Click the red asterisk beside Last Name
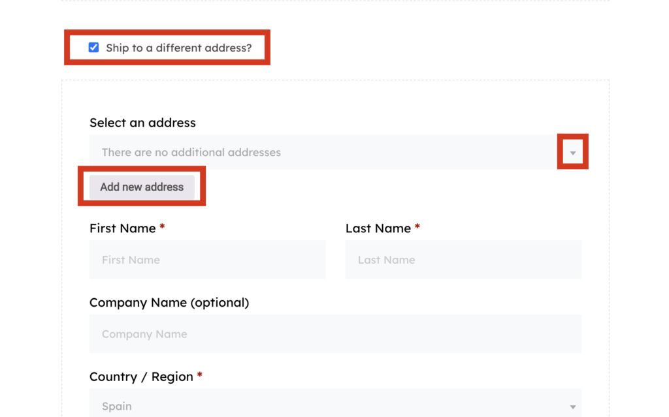This screenshot has width=669, height=417. 417,228
